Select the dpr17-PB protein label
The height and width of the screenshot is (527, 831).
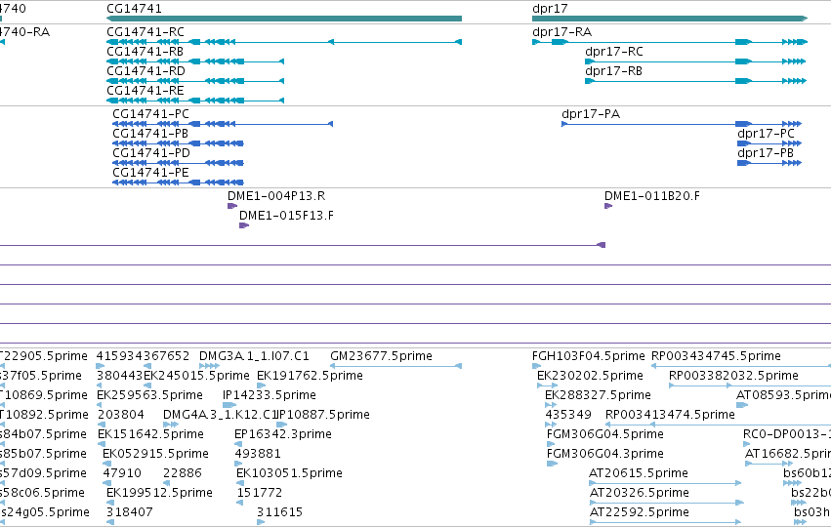pos(766,153)
